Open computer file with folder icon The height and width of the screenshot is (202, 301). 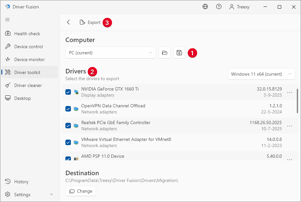tap(164, 52)
